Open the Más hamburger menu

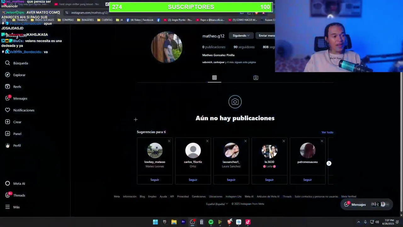(x=12, y=207)
